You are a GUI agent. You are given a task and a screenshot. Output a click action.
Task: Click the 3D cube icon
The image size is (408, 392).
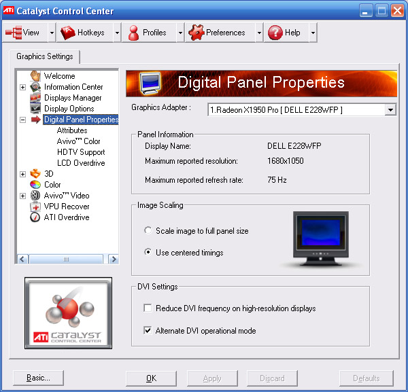click(35, 174)
